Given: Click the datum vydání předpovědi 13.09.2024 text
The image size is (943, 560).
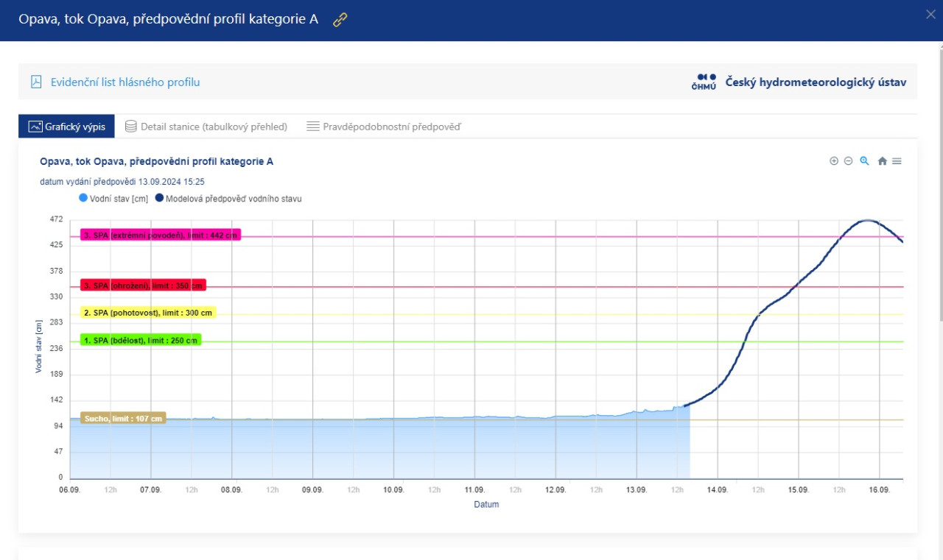Looking at the screenshot, I should [122, 181].
